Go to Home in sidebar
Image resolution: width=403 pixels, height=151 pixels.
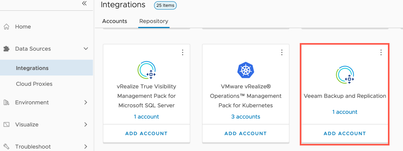(23, 26)
